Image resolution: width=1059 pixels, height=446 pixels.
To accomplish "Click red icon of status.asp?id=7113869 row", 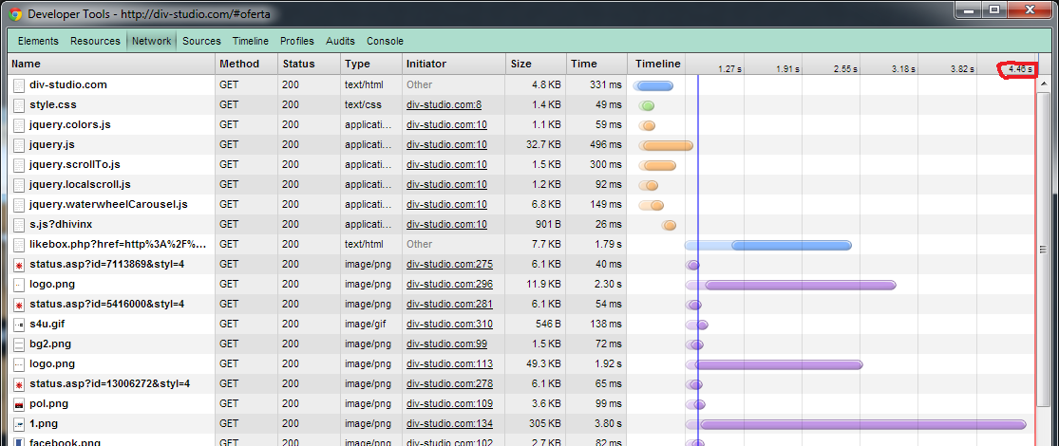I will 19,265.
